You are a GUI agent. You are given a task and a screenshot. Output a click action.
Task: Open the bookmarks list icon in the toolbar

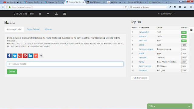175,7
